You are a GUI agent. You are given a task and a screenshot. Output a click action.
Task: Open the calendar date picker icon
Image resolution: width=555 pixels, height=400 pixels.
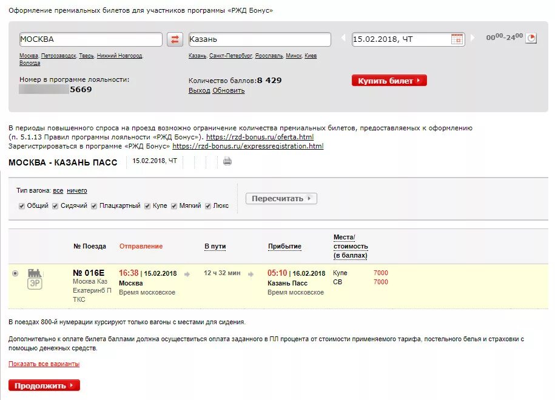457,39
